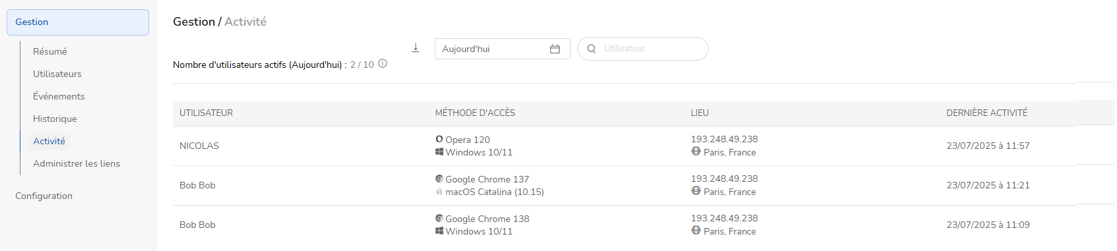The height and width of the screenshot is (251, 1117).
Task: Click the macOS Catalina apple icon
Action: point(439,192)
